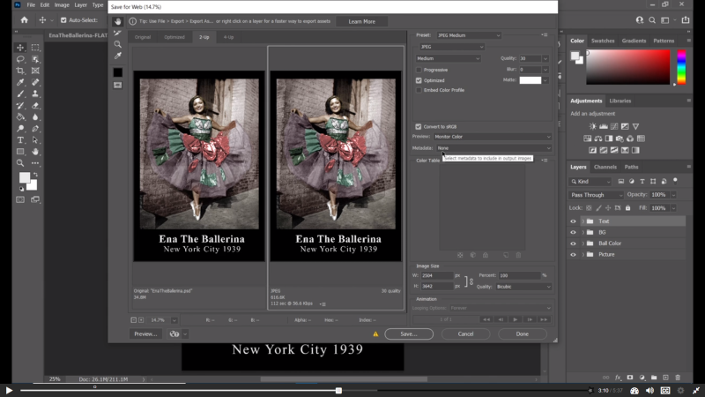Toggle image size constrain proportions link

coord(471,281)
